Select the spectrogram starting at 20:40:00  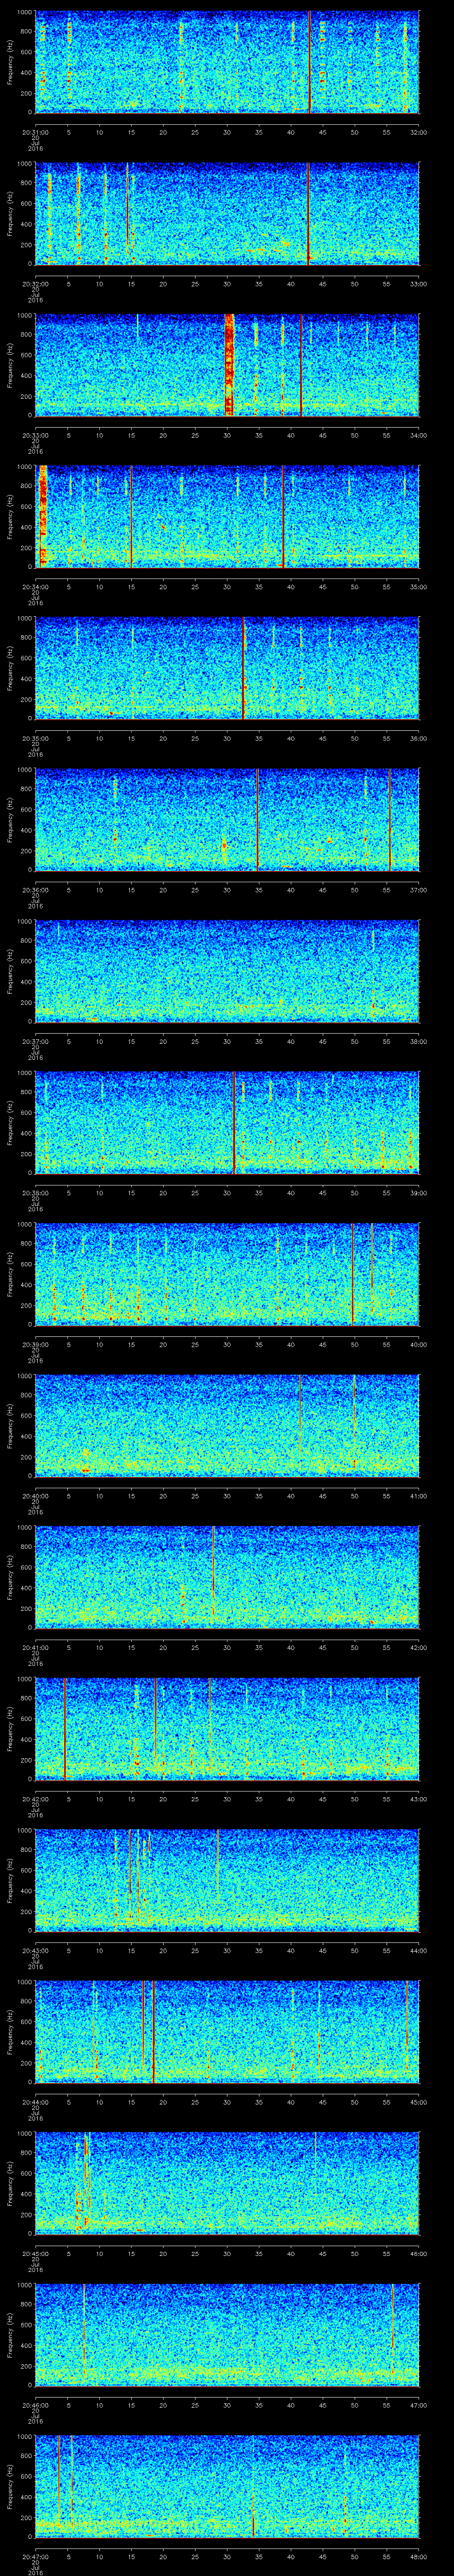227,1426
